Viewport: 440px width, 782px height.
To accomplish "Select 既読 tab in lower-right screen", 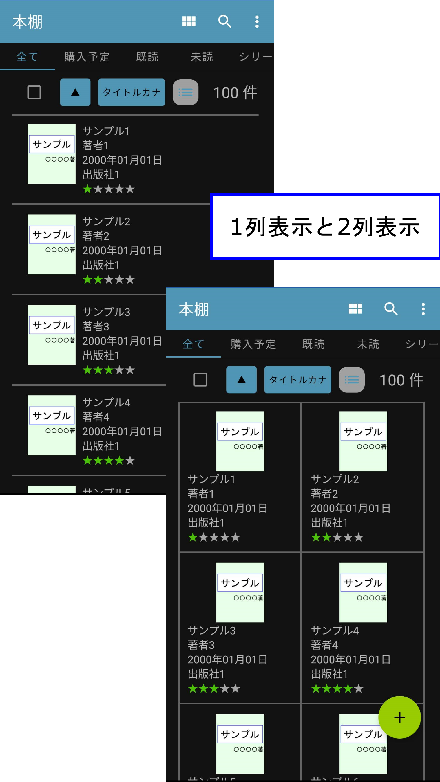I will (x=313, y=344).
